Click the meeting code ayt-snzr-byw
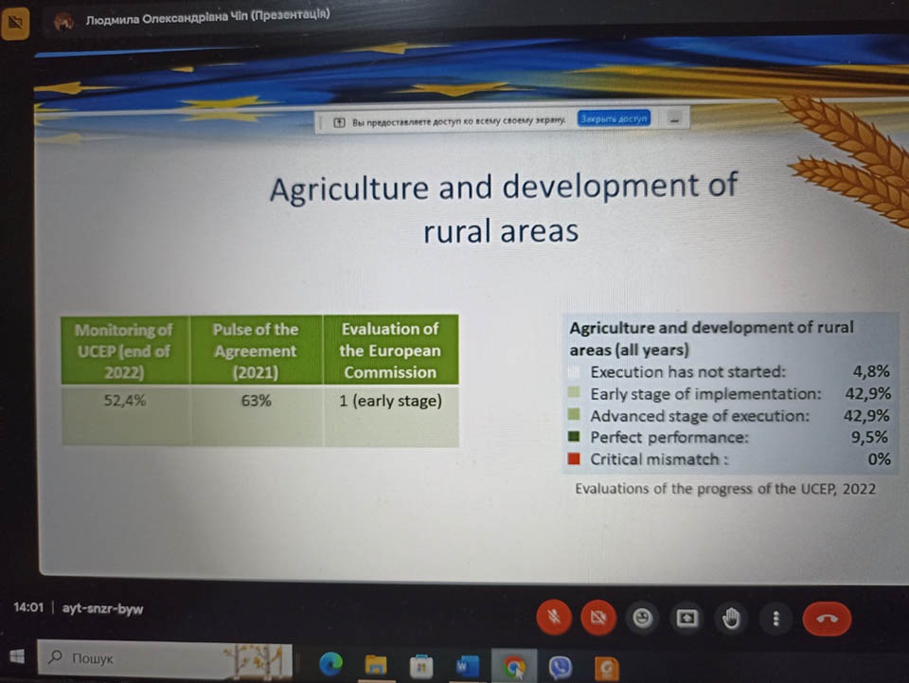 102,608
